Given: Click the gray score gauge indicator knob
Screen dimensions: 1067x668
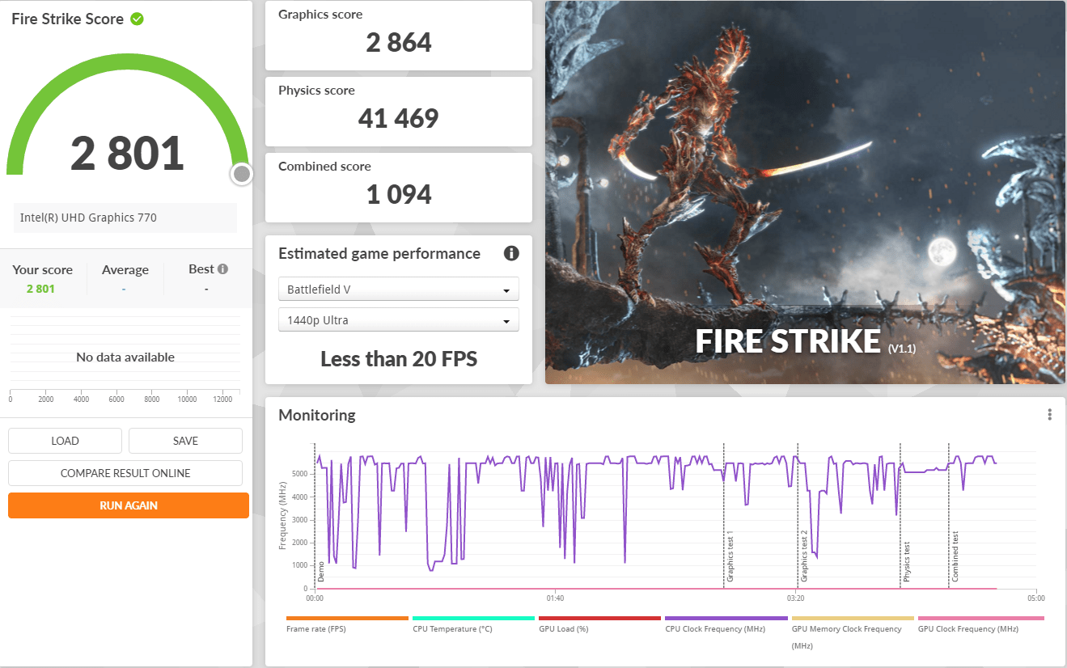Looking at the screenshot, I should (x=241, y=174).
